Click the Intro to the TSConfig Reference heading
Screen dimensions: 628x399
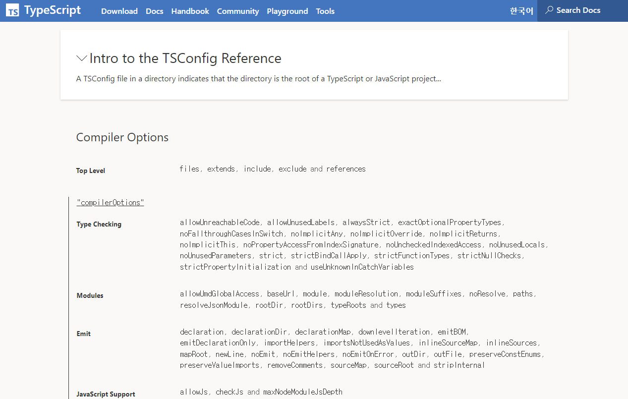pyautogui.click(x=185, y=58)
